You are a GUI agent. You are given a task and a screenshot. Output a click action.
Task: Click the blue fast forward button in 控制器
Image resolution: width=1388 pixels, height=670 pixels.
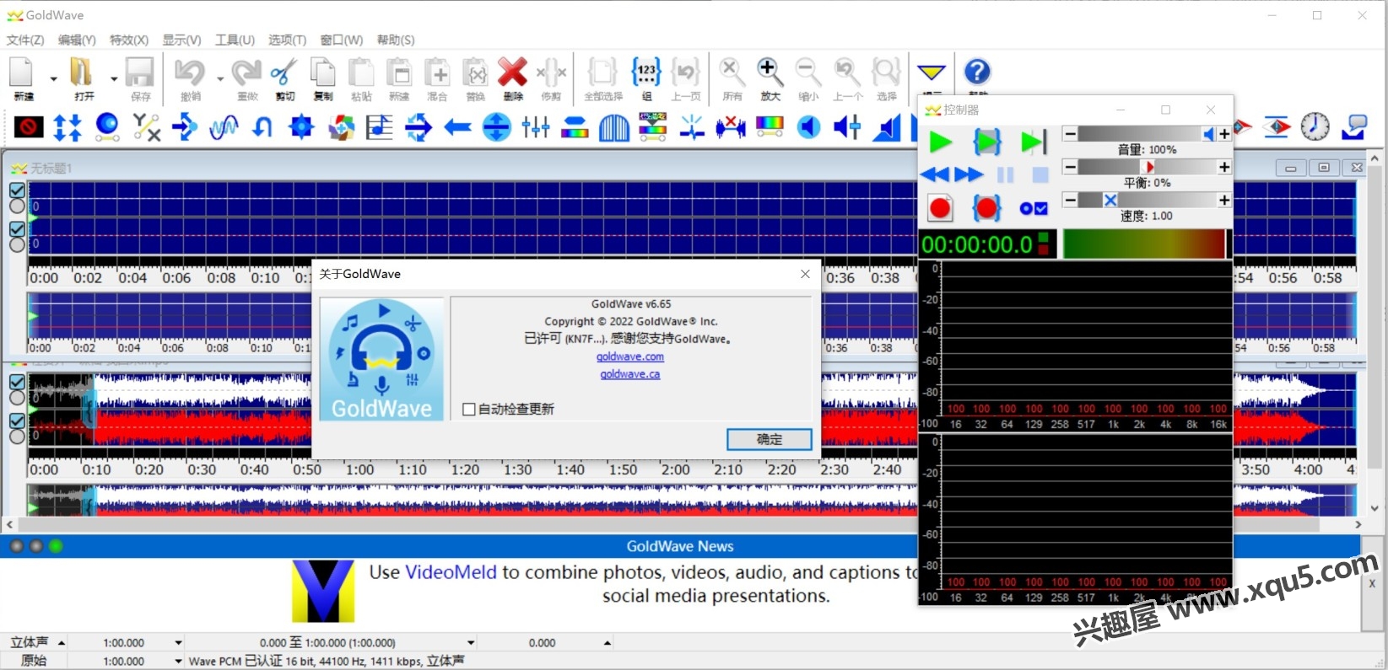(969, 174)
